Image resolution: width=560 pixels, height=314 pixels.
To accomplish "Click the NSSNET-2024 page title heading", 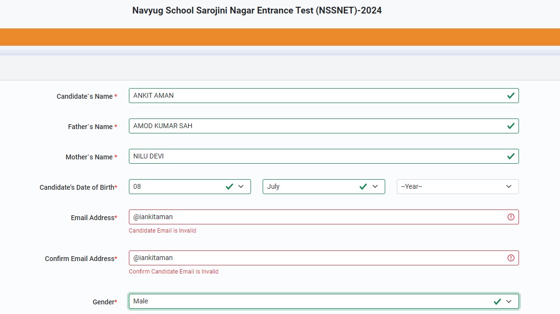I will 256,10.
